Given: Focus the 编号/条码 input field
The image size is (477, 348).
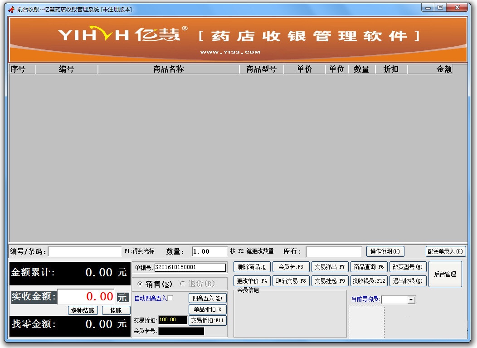Looking at the screenshot, I should click(85, 252).
